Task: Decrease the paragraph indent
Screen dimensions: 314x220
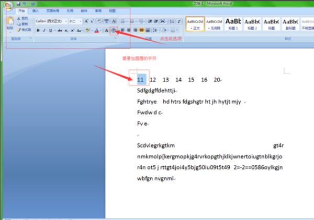Action: [x=150, y=21]
